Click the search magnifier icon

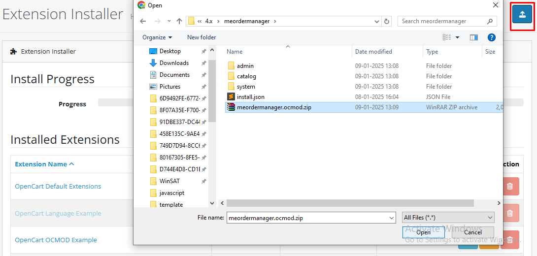(490, 21)
